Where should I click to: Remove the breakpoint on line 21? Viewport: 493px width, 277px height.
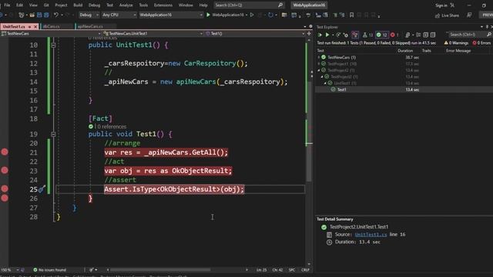click(x=5, y=152)
